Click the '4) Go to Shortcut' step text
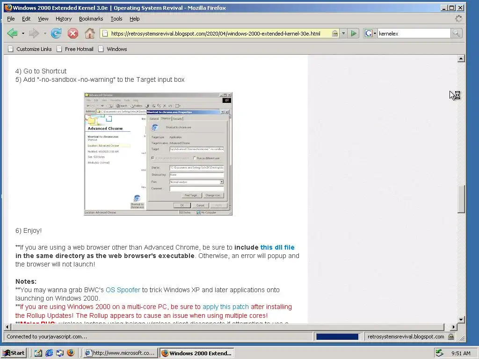 pyautogui.click(x=41, y=71)
